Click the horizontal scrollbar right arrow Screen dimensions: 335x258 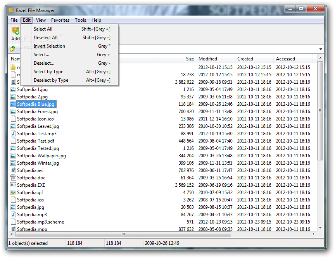click(313, 234)
